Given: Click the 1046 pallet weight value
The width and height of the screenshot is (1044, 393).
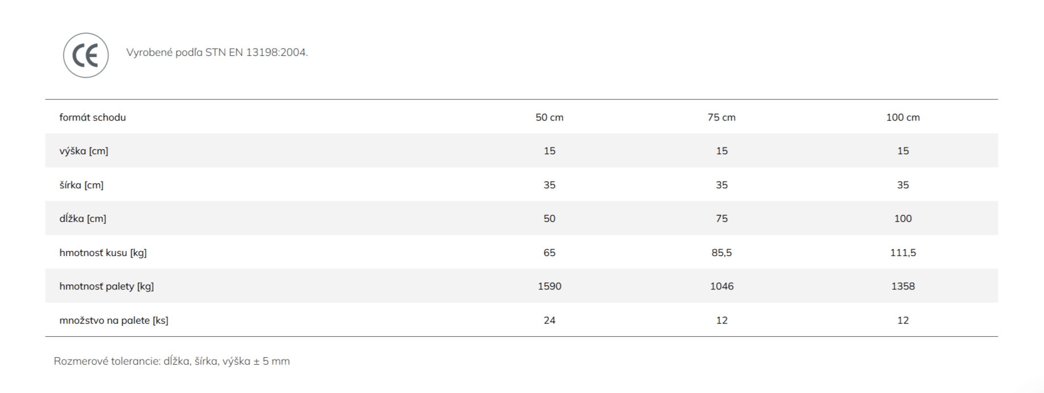Looking at the screenshot, I should pyautogui.click(x=721, y=286).
